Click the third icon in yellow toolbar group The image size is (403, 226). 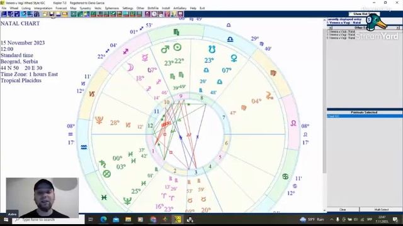[58, 14]
